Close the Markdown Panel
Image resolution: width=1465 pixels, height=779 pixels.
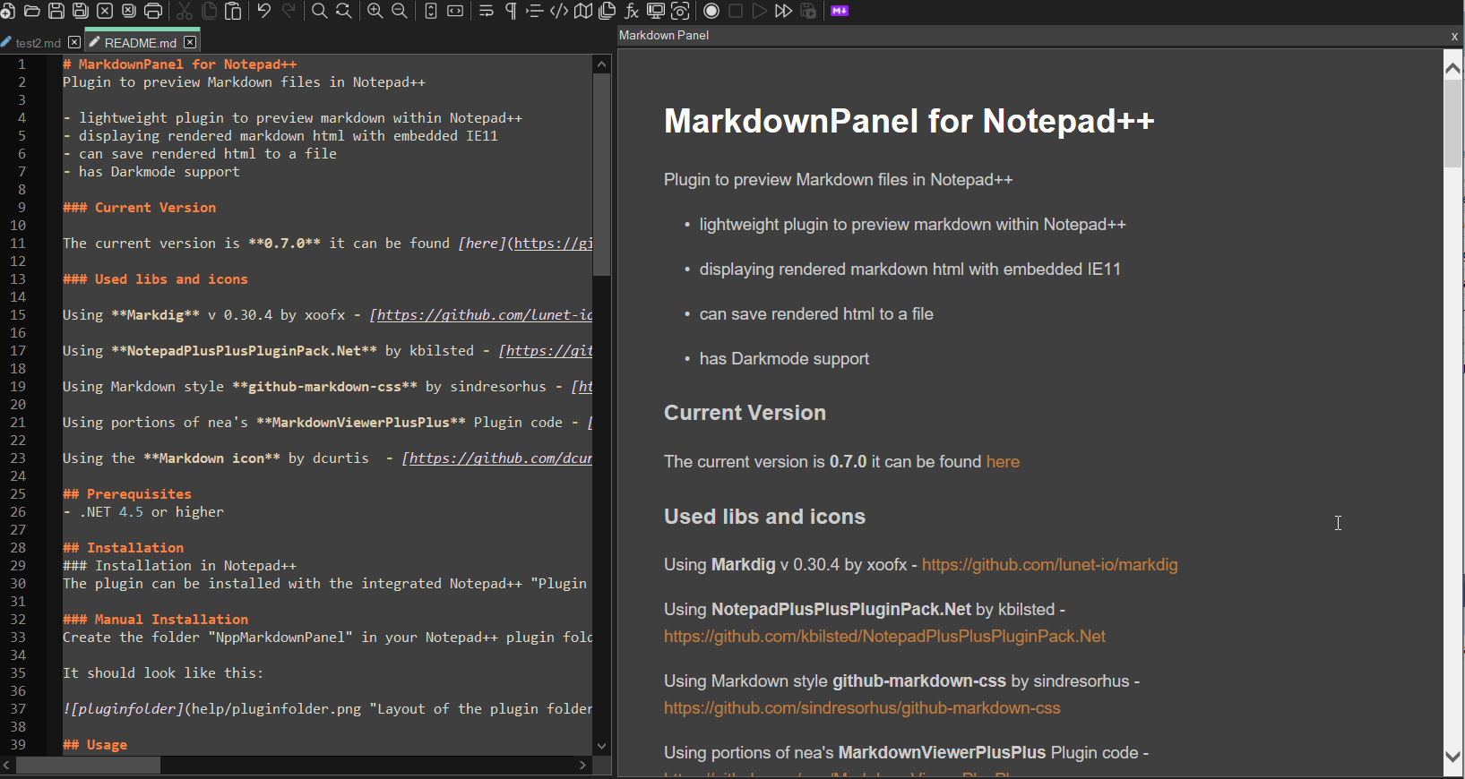click(x=1454, y=37)
